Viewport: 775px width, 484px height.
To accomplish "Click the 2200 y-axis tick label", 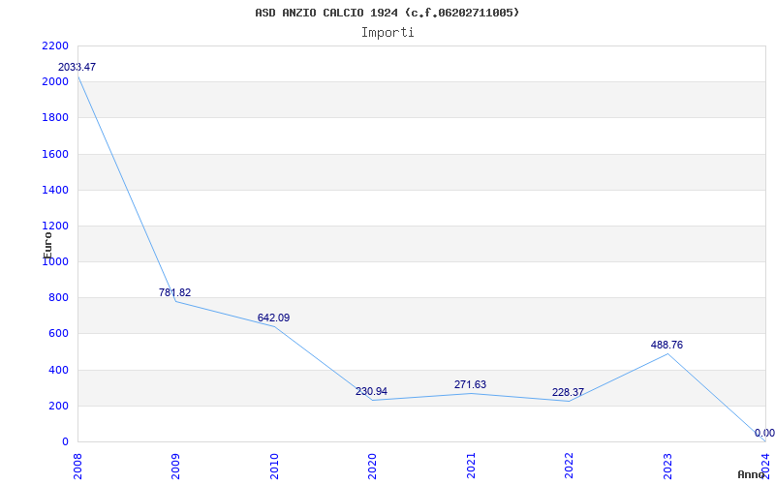I will click(x=55, y=45).
